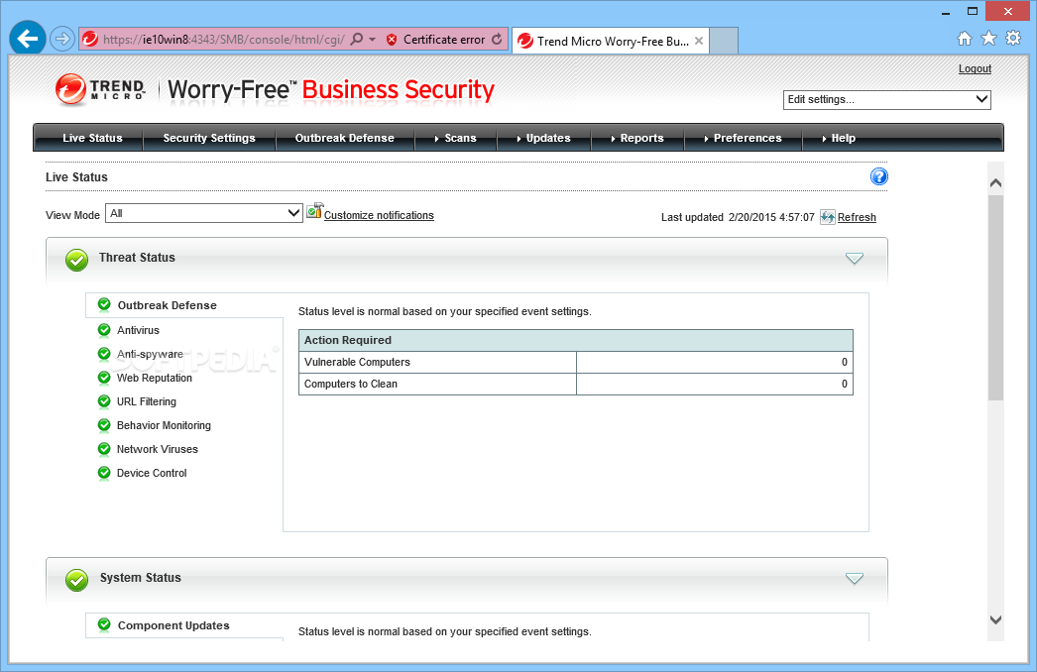Screen dimensions: 1037x672
Task: Click the page vertical scrollbar thumb
Action: pos(995,297)
